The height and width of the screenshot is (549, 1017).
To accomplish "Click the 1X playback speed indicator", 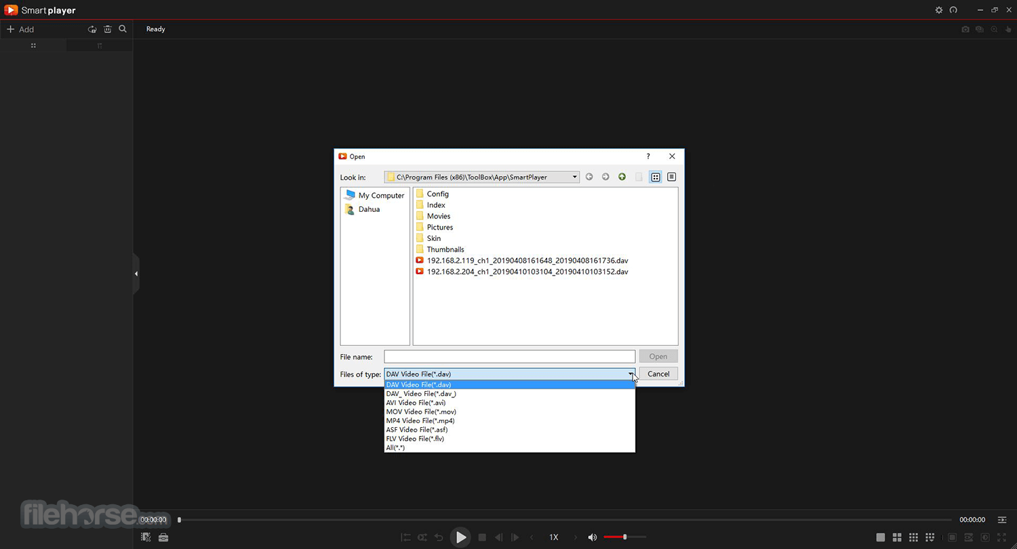I will tap(554, 537).
